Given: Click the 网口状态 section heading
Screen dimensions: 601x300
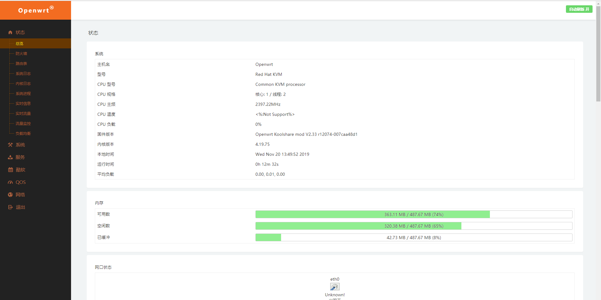Looking at the screenshot, I should 103,267.
